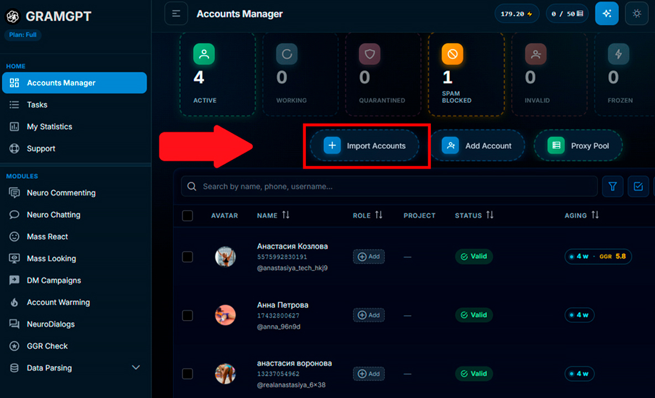Filter by Quarantined accounts card
Image resolution: width=655 pixels, height=398 pixels.
click(383, 74)
